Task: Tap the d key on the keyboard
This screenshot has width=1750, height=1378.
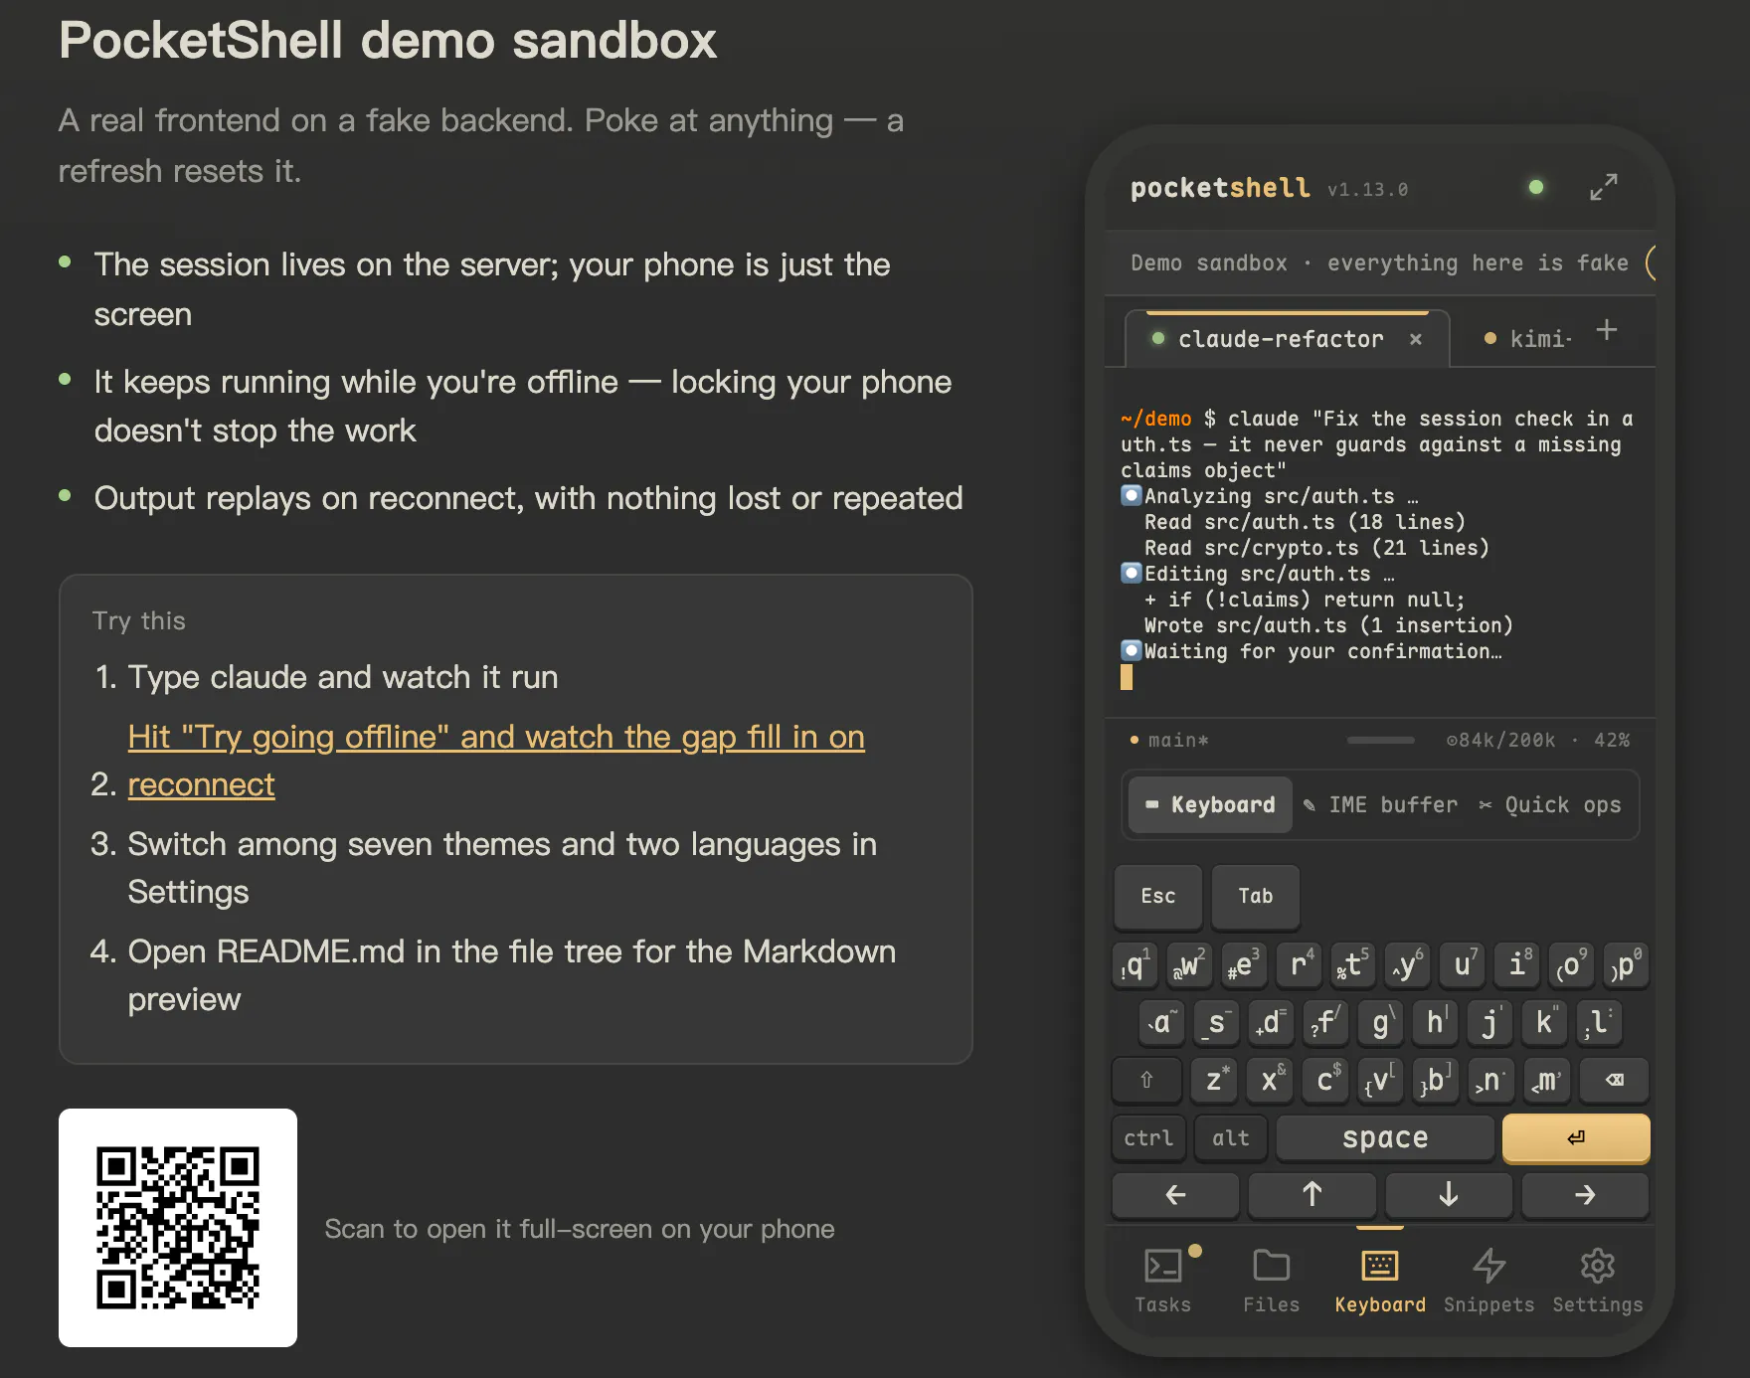Action: [x=1271, y=1022]
